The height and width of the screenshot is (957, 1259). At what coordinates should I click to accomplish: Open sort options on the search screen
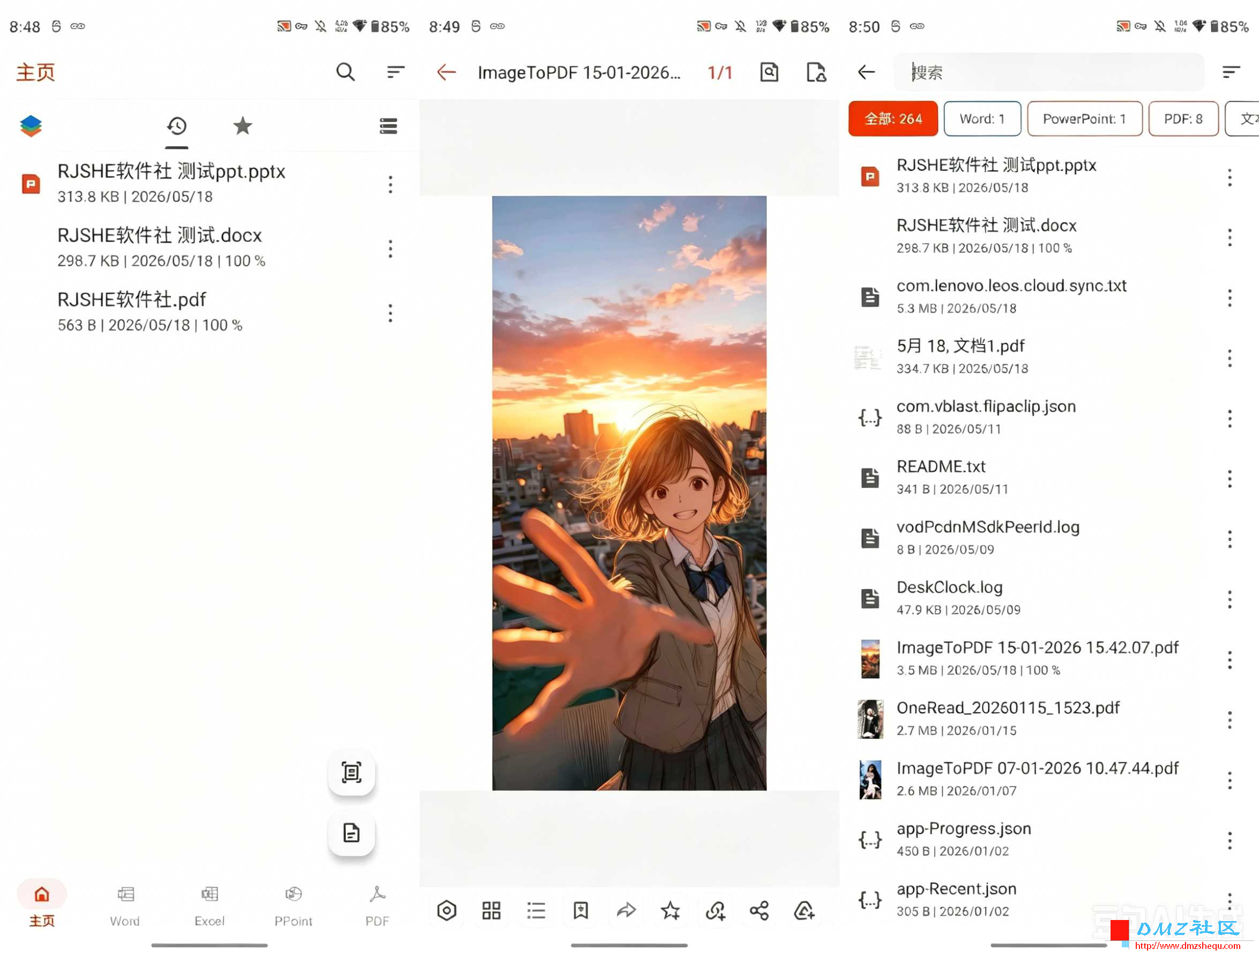pos(1231,72)
